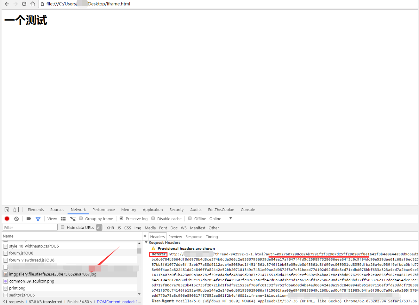The image size is (419, 305).
Task: Sort requests by Name column header
Action: 72,236
